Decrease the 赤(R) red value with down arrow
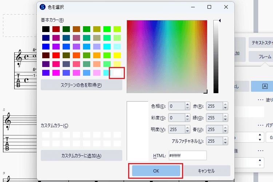The height and width of the screenshot is (182, 273). [225, 108]
